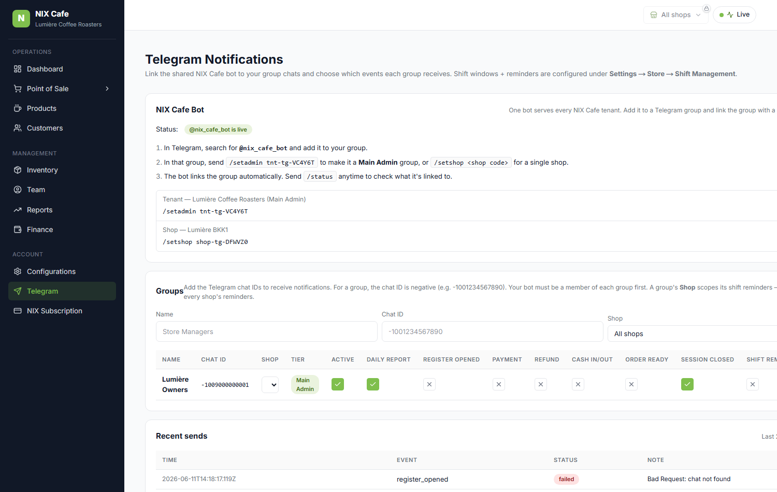The width and height of the screenshot is (777, 492).
Task: Click the @nix_cafe_bot is live badge
Action: 218,129
